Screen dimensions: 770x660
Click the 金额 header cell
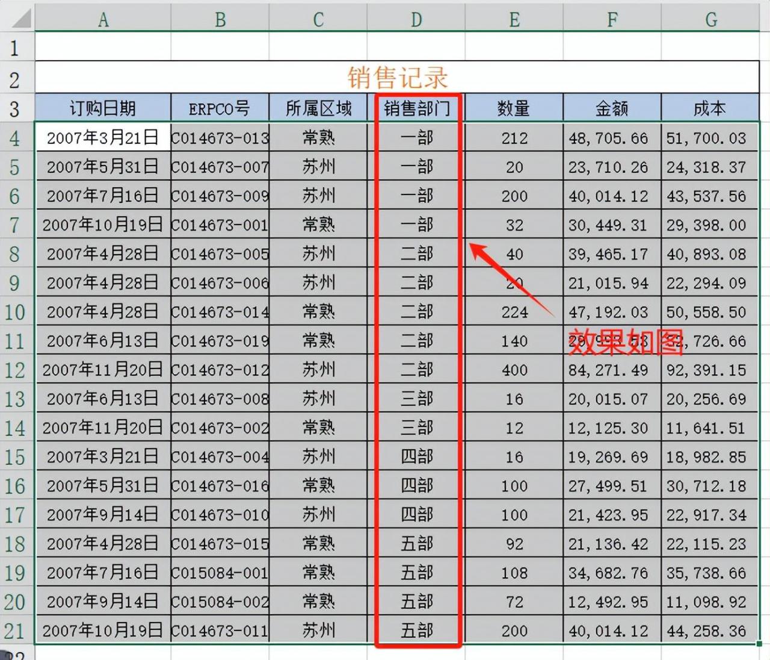[612, 108]
